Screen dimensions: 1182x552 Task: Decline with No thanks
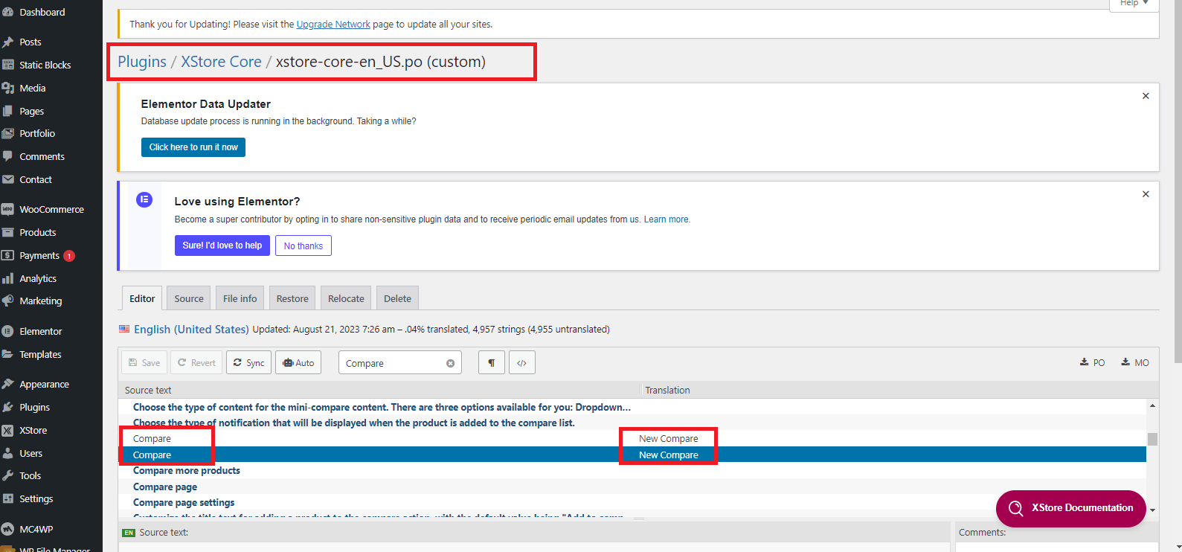point(303,245)
